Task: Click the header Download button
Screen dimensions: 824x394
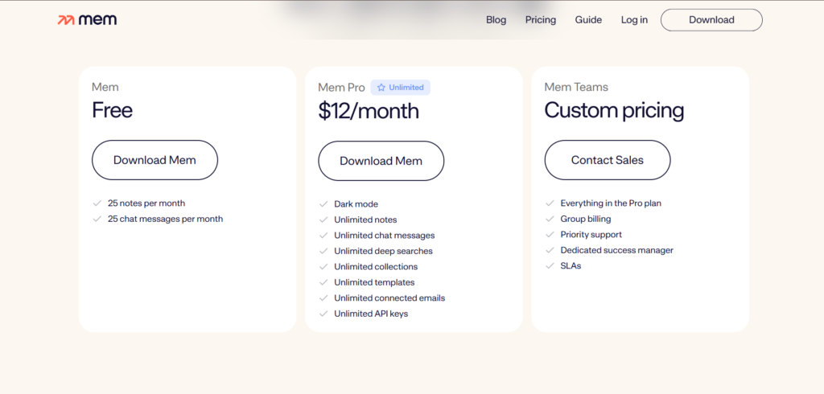Action: (x=711, y=20)
